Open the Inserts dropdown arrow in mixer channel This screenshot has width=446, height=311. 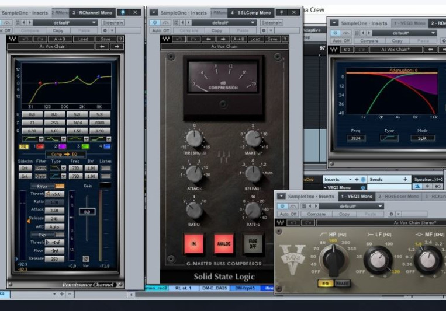(350, 180)
